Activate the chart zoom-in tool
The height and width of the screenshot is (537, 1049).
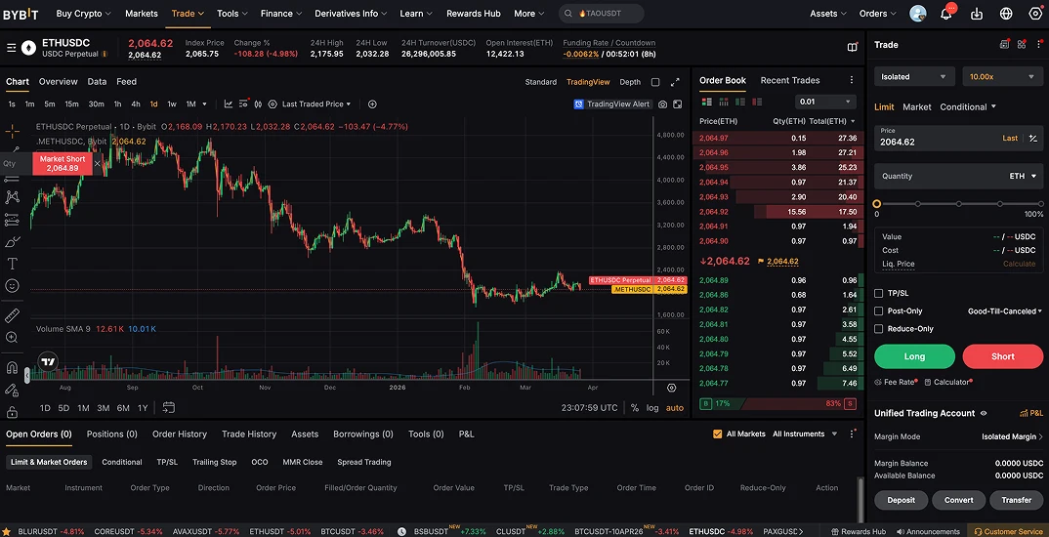coord(12,338)
